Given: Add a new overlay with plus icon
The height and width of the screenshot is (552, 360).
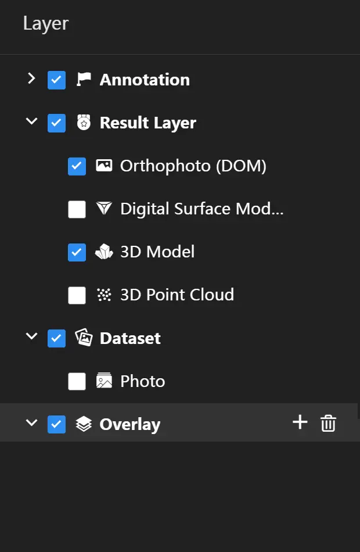Looking at the screenshot, I should point(300,422).
